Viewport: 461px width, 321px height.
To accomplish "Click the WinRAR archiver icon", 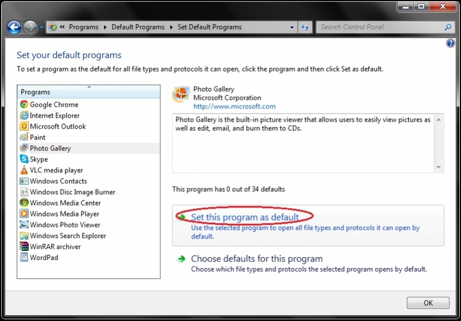I will (24, 247).
